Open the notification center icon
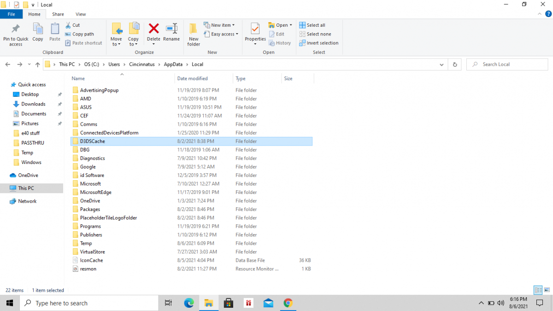 pyautogui.click(x=540, y=303)
